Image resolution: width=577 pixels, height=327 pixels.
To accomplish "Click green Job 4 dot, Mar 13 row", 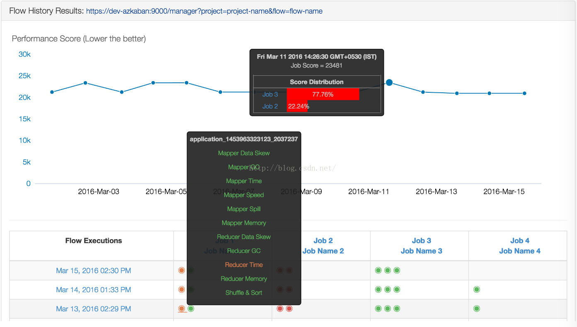I will 477,308.
